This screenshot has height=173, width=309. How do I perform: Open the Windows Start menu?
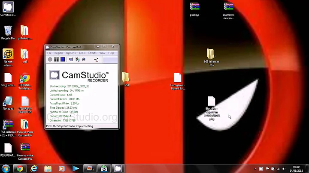[x=6, y=168]
